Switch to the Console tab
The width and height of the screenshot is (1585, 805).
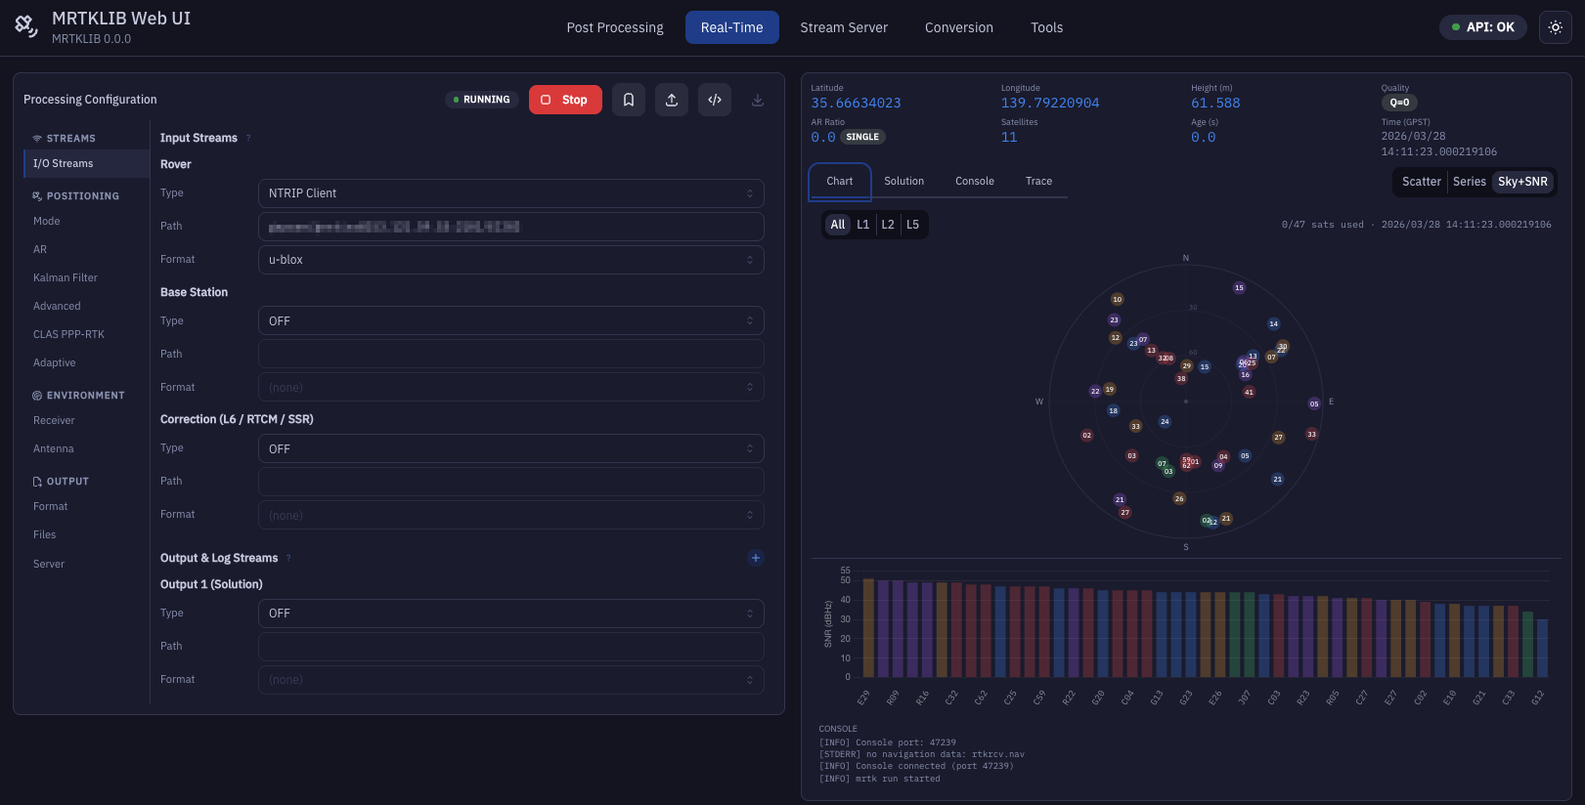click(x=975, y=181)
